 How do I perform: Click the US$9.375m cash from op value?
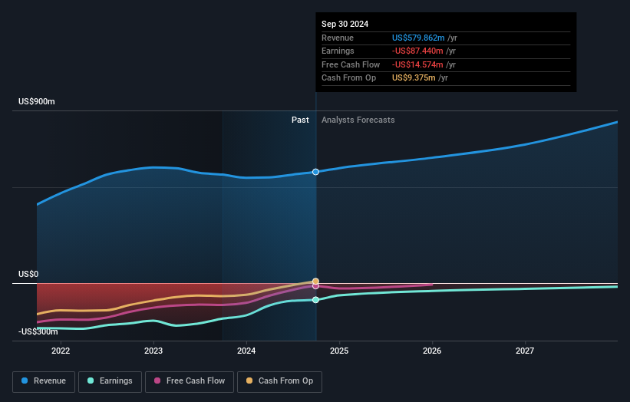point(414,78)
